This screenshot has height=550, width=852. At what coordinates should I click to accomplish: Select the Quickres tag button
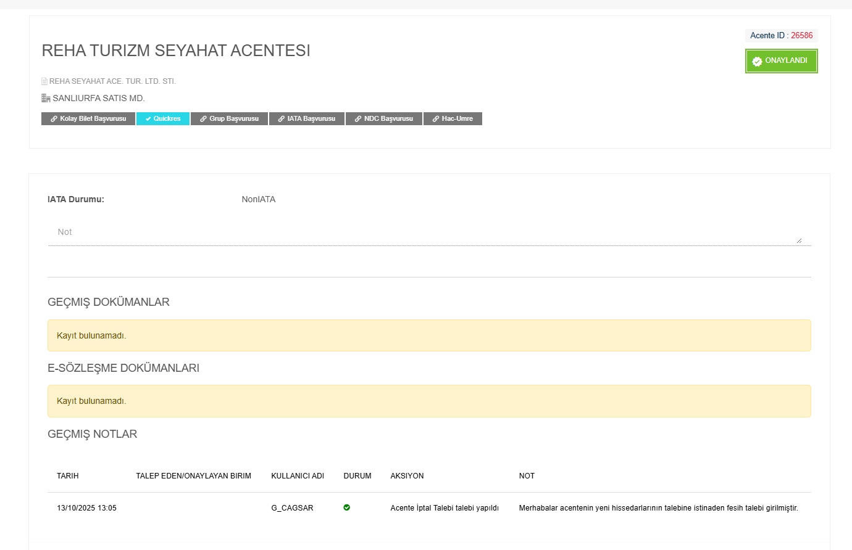click(x=163, y=118)
